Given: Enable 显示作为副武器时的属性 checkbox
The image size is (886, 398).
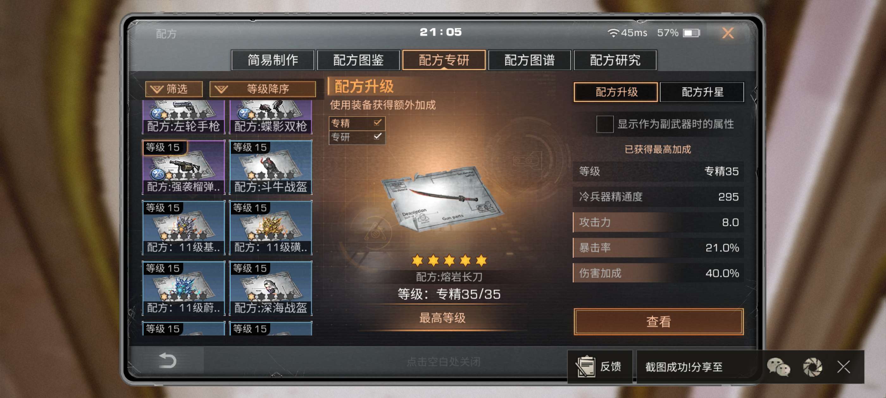Looking at the screenshot, I should click(605, 124).
